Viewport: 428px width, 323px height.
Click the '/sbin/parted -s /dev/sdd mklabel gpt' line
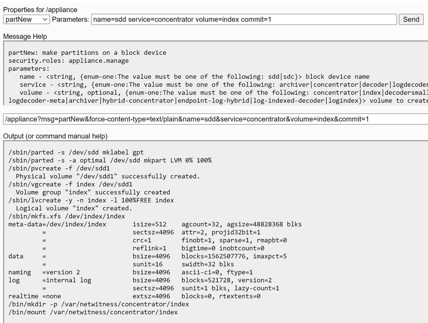(76, 152)
